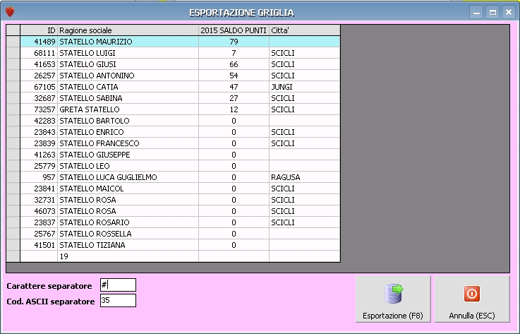Click the row selector beside STATELLO CATIA
This screenshot has height=334, width=520.
point(13,87)
